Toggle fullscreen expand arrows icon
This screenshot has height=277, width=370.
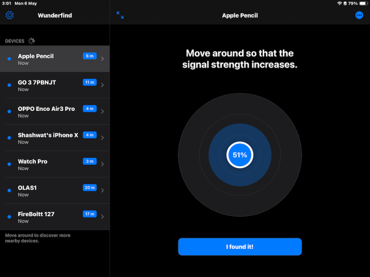(120, 15)
